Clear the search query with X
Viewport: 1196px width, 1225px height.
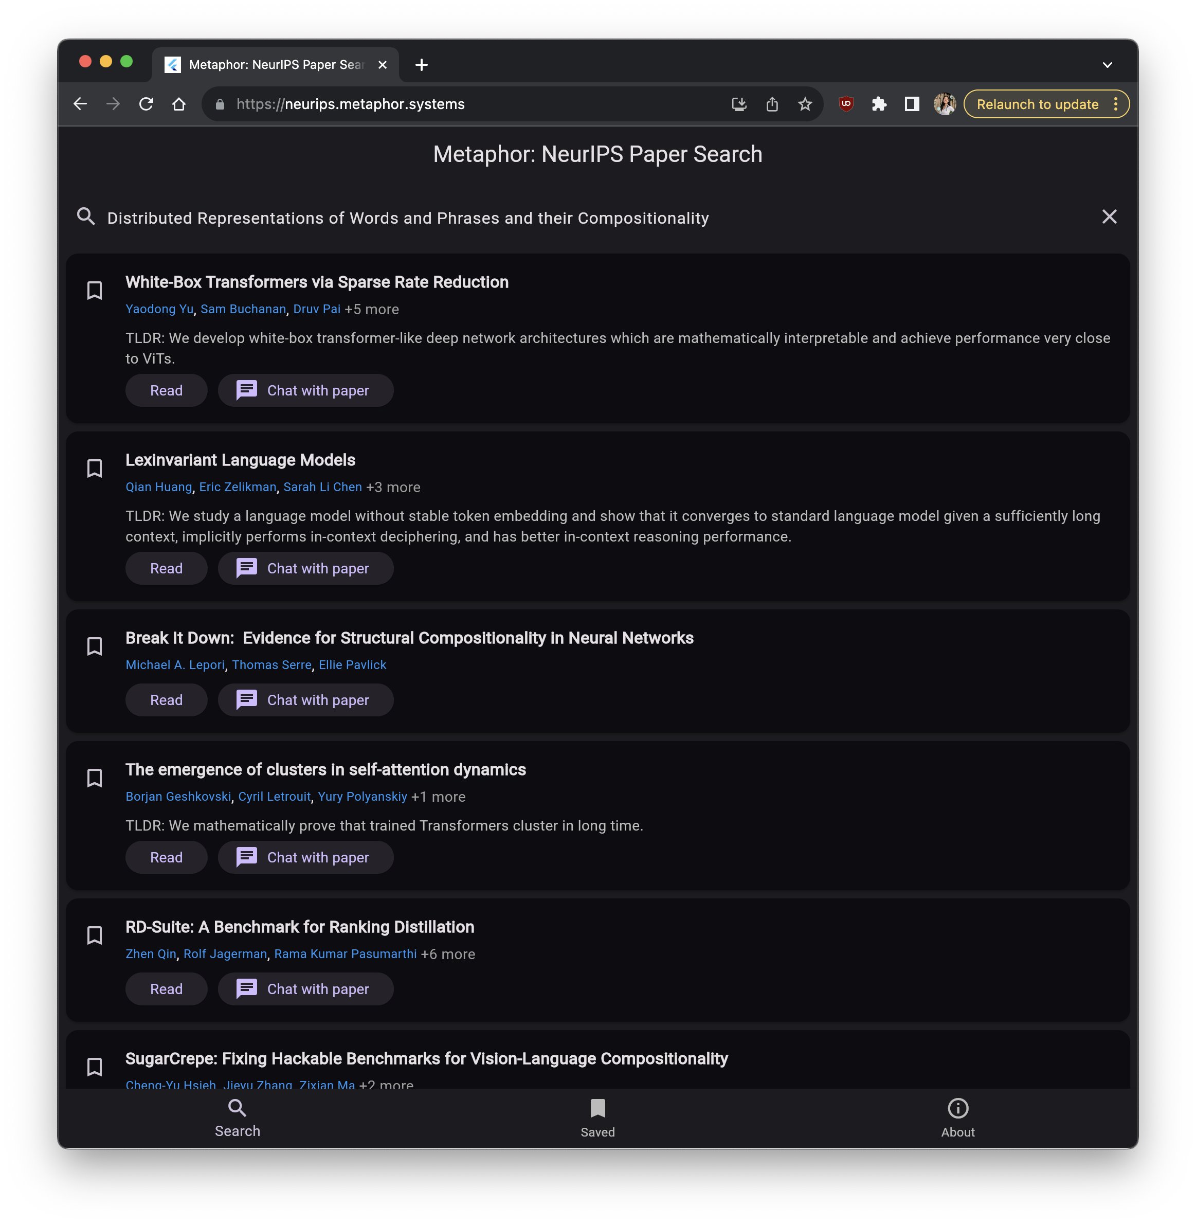(x=1109, y=217)
